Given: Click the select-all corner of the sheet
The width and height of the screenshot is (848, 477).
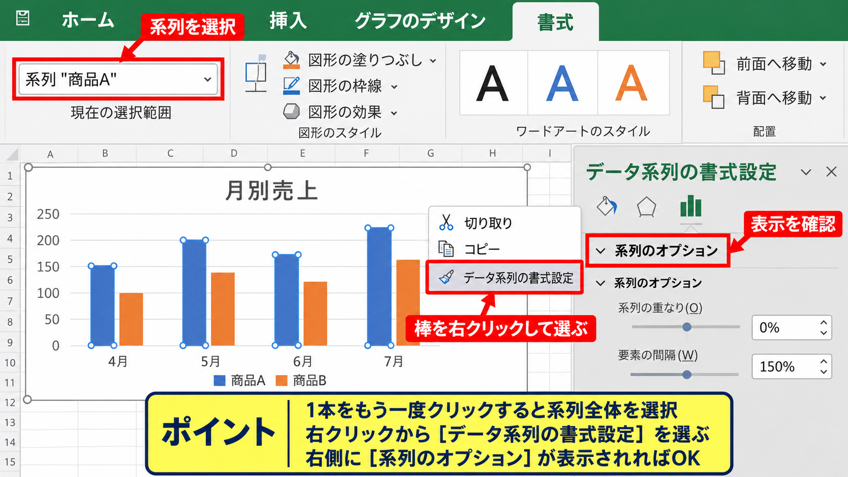Looking at the screenshot, I should [11, 154].
